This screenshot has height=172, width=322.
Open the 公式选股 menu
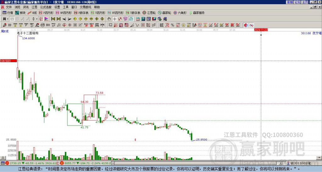pyautogui.click(x=46, y=7)
